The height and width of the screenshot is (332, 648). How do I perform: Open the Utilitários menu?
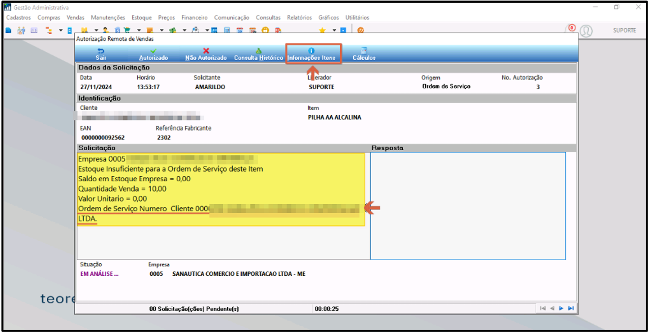tap(357, 18)
